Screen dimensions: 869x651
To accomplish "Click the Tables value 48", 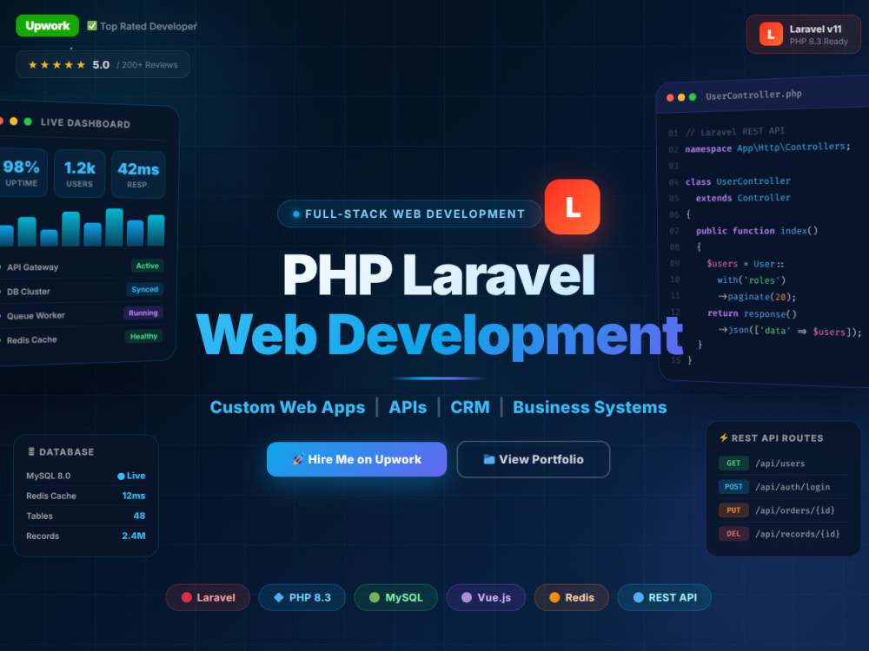I will pos(139,516).
